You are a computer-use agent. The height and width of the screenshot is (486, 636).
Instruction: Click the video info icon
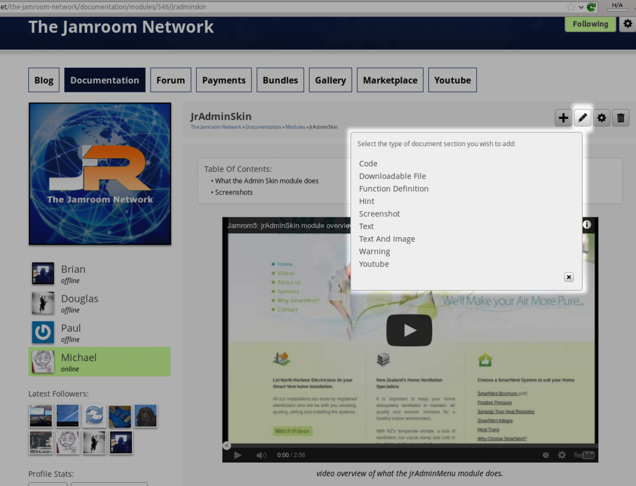pos(587,224)
